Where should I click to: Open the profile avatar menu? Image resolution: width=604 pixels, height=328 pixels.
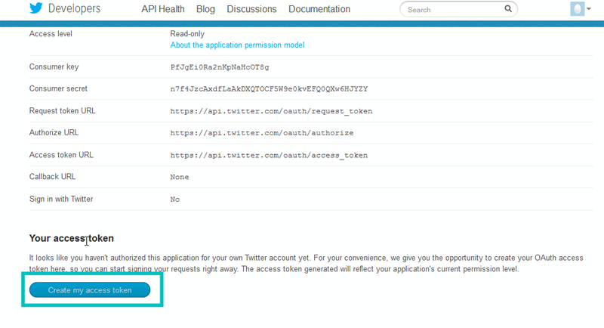click(x=577, y=9)
